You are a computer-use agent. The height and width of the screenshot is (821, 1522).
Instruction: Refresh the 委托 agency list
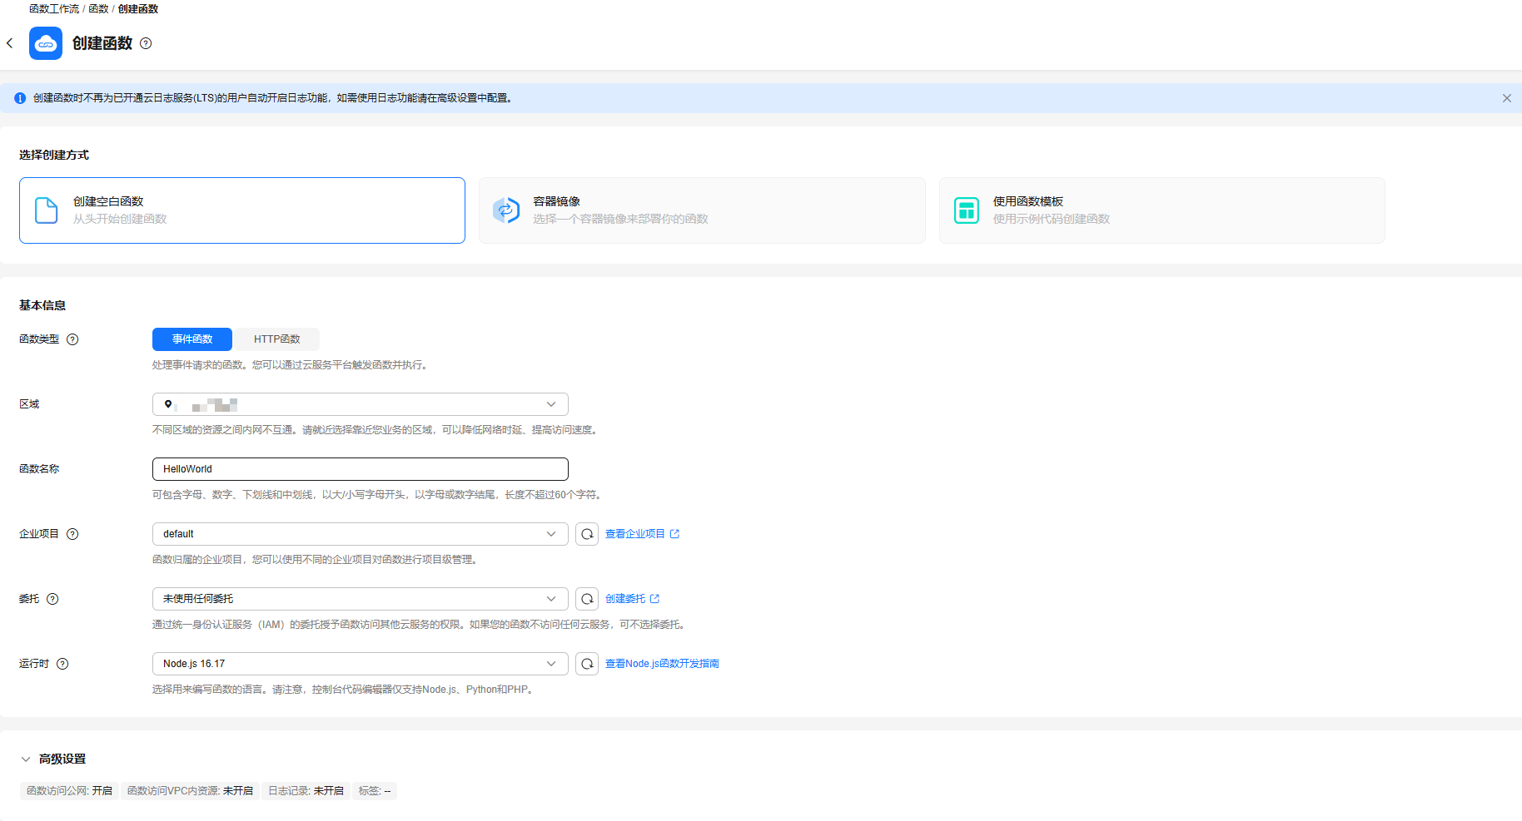(587, 599)
